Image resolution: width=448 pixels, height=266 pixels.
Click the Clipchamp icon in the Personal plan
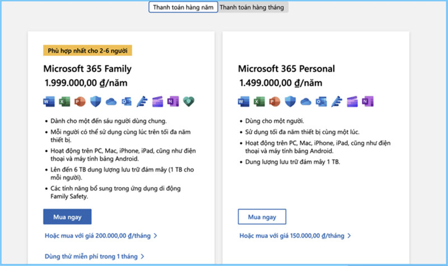[x=352, y=101]
